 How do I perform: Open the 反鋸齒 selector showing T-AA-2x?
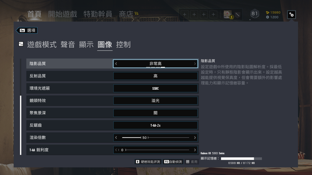155,125
